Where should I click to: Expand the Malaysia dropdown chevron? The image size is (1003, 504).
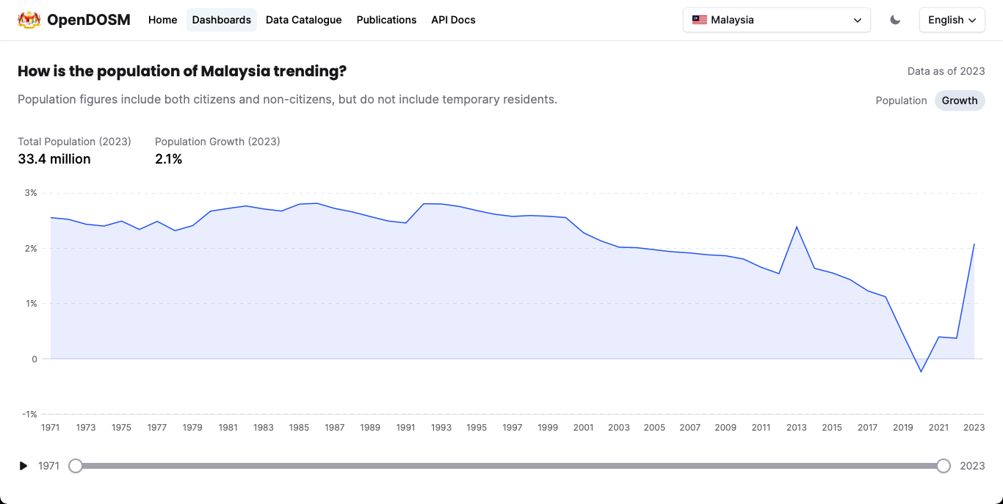pyautogui.click(x=858, y=20)
